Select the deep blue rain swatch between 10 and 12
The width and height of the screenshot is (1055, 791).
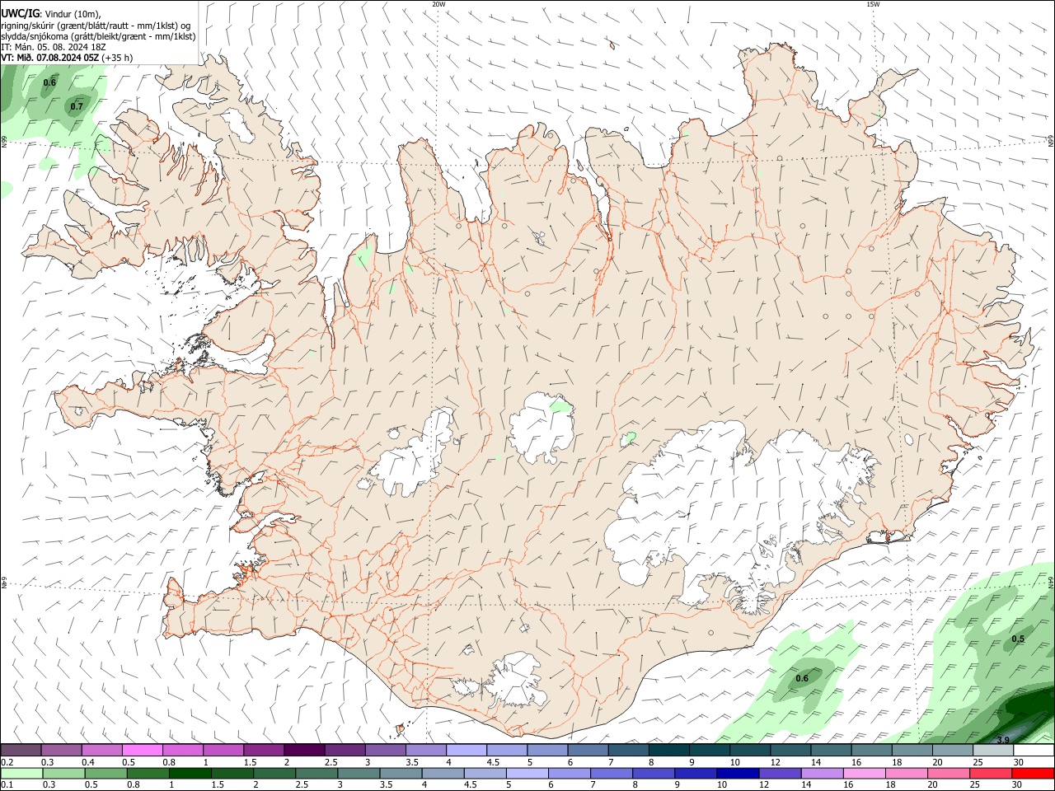[736, 773]
